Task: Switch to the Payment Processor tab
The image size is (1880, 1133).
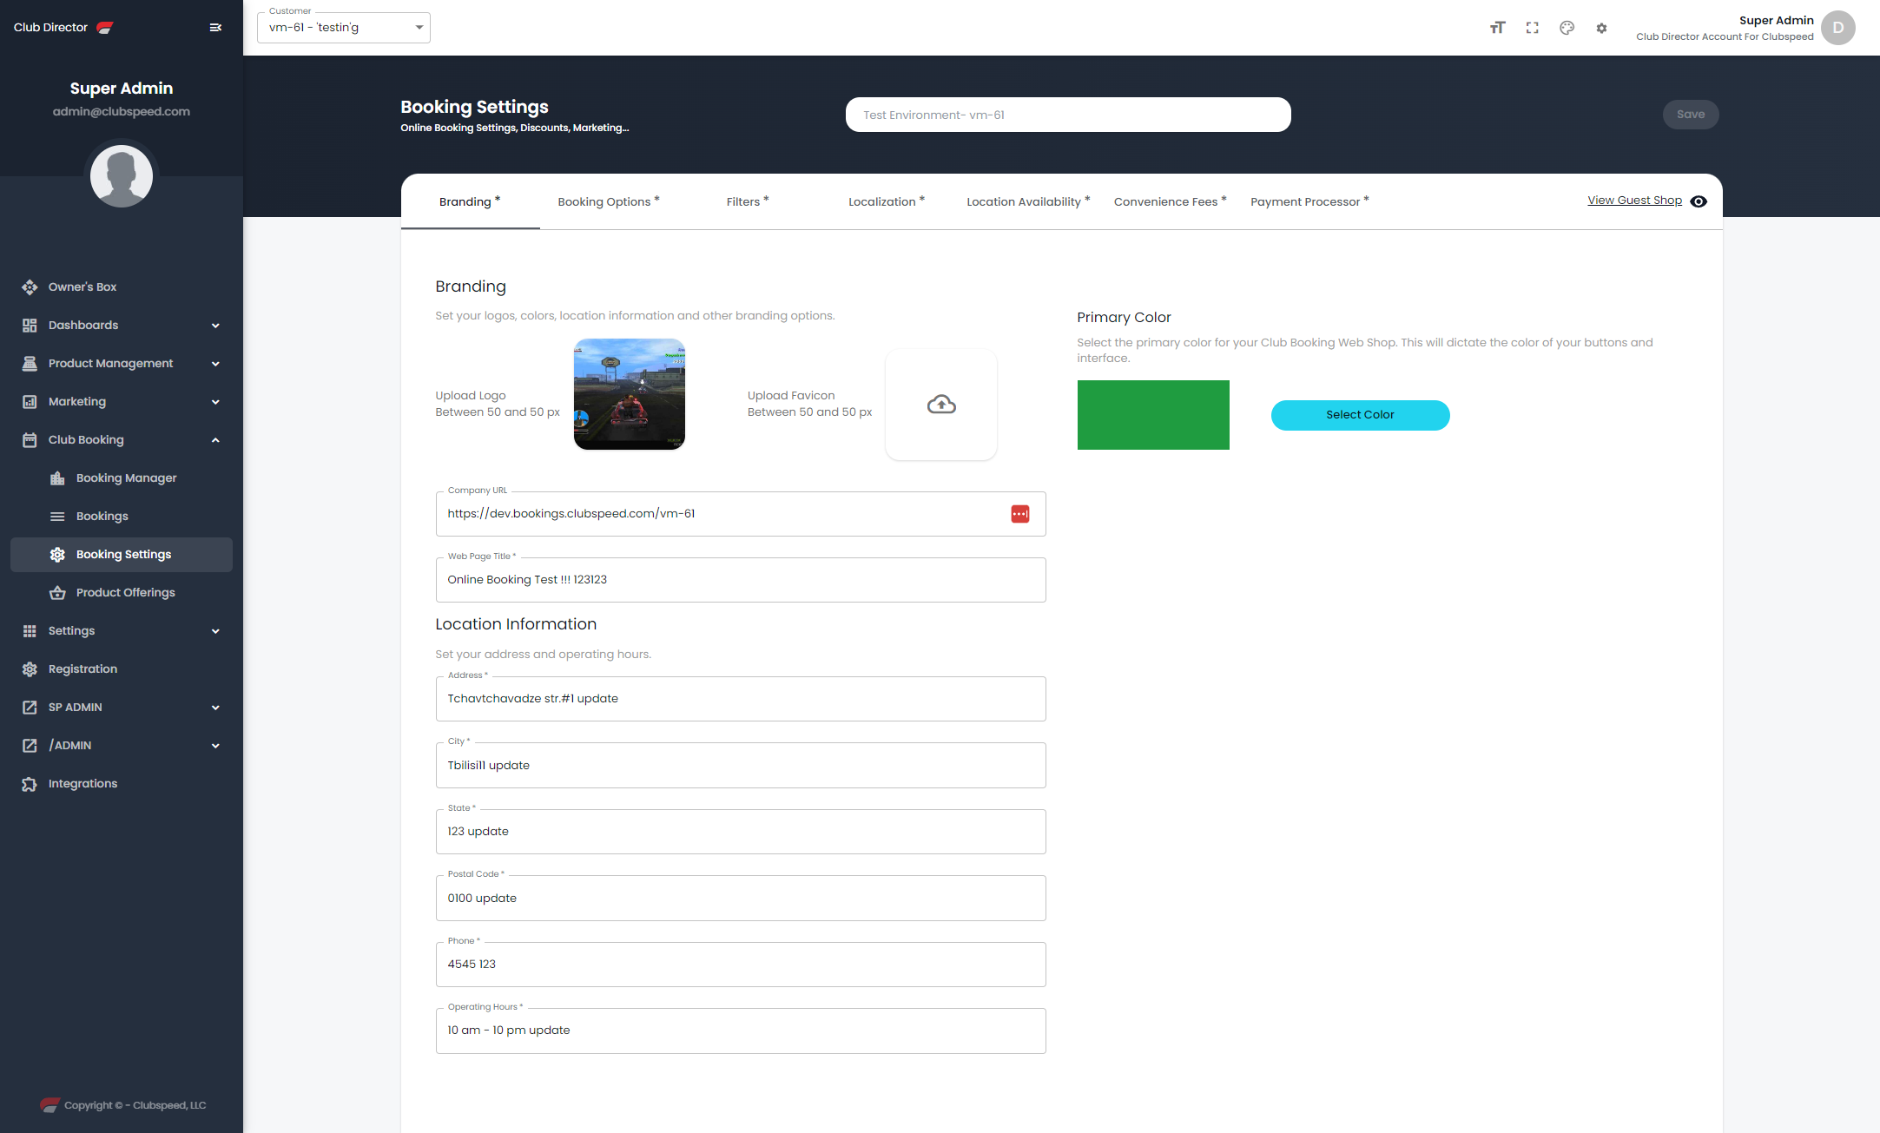Action: (1309, 201)
